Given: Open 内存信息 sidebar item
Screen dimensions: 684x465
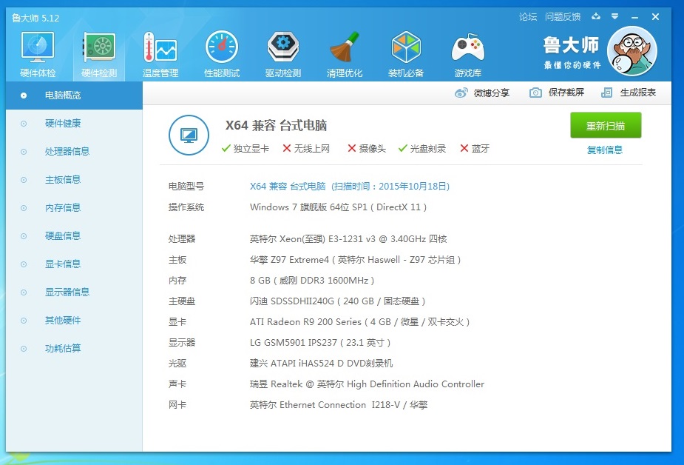Looking at the screenshot, I should [x=74, y=208].
